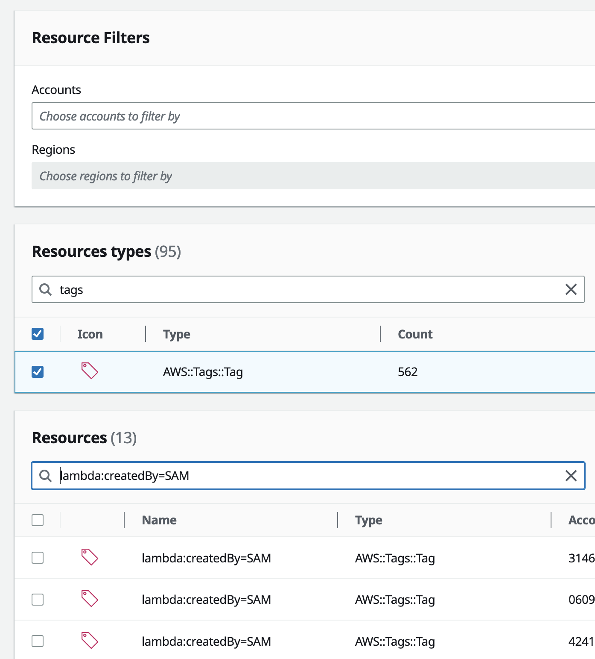
Task: Click the tag icon on the second lambda:createdBy=SAM row
Action: [x=90, y=599]
